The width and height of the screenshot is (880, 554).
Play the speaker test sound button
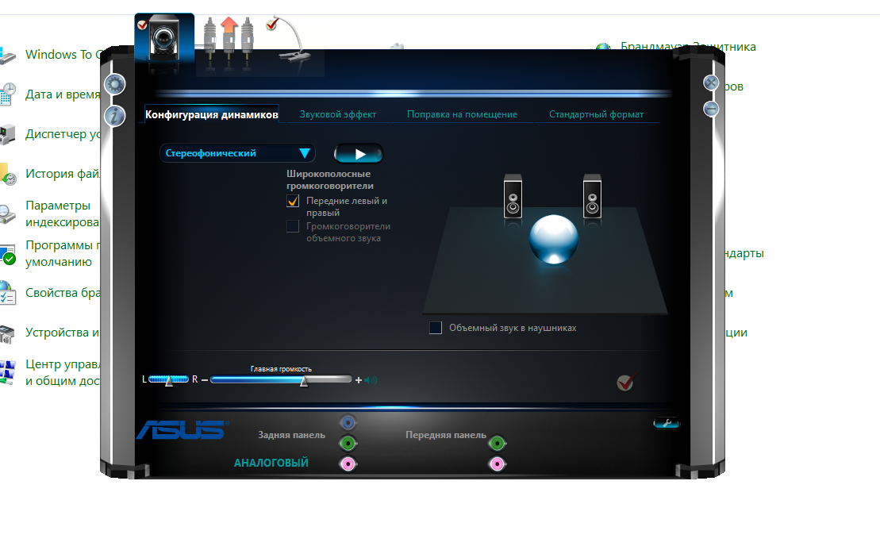pyautogui.click(x=359, y=153)
